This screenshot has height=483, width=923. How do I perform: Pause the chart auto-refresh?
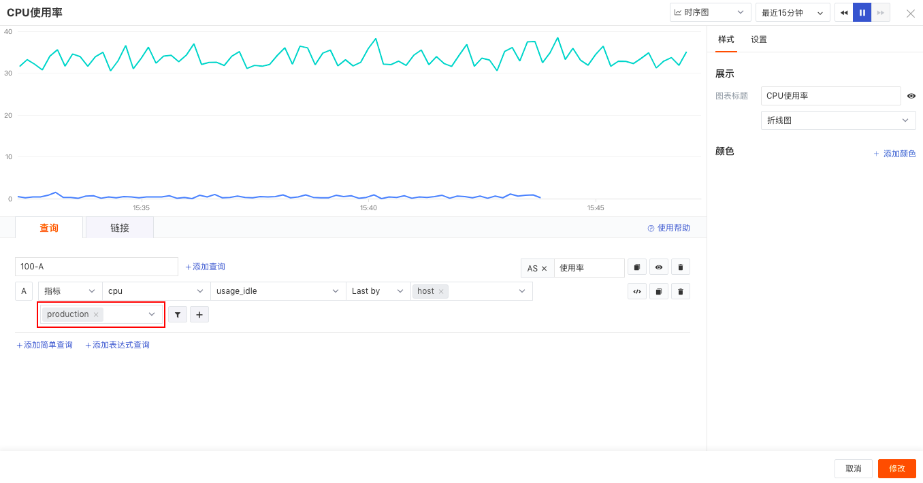tap(862, 12)
